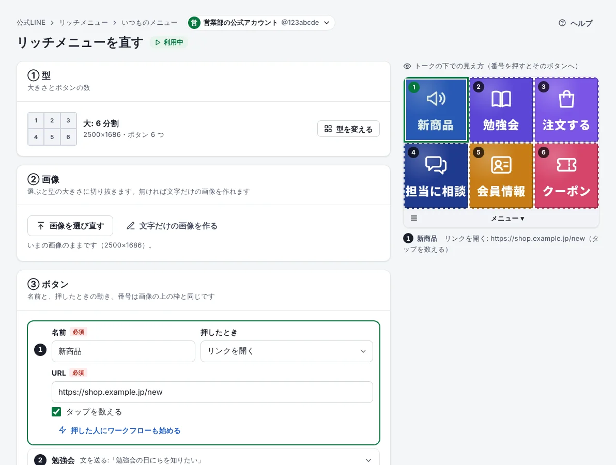Go to リッチメニュー breadcrumb
Image resolution: width=616 pixels, height=465 pixels.
[84, 23]
